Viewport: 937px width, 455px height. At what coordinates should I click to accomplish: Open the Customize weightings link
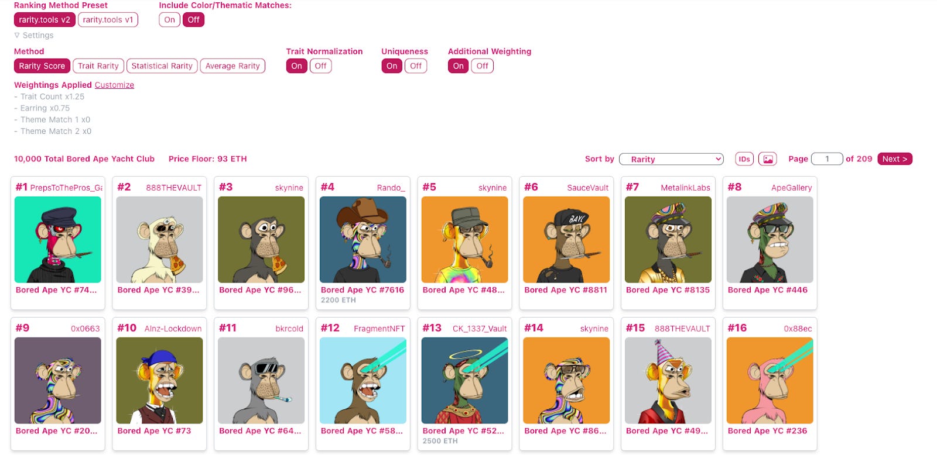(x=114, y=85)
